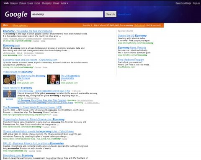The height and width of the screenshot is (160, 201).
Task: Open the top news headline about global economy
Action: (44, 91)
